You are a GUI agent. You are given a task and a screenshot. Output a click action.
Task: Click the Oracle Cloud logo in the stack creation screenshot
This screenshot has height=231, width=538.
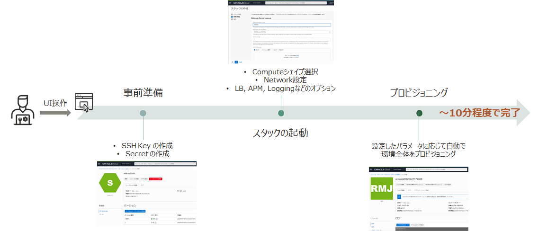[x=242, y=3]
